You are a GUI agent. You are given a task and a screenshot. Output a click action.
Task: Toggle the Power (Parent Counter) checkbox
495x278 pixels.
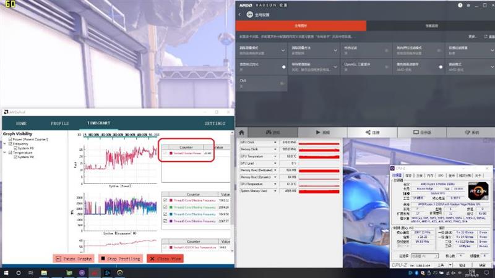click(11, 139)
